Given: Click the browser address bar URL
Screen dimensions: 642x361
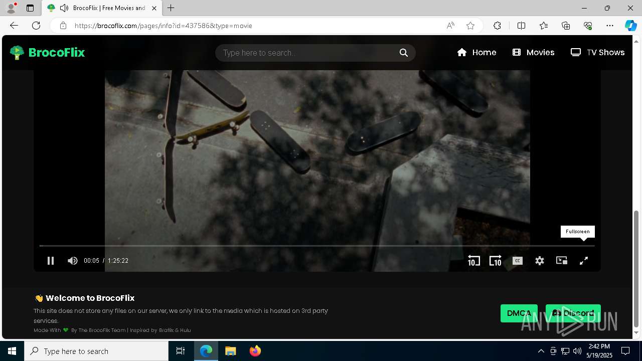Looking at the screenshot, I should click(163, 26).
